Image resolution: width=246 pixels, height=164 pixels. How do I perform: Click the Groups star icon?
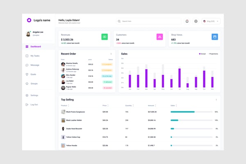(27, 84)
